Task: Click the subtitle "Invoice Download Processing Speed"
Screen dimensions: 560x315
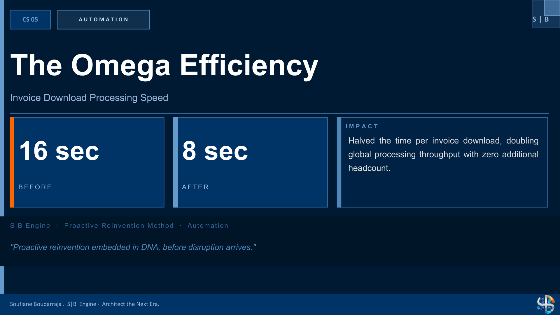Action: [89, 98]
